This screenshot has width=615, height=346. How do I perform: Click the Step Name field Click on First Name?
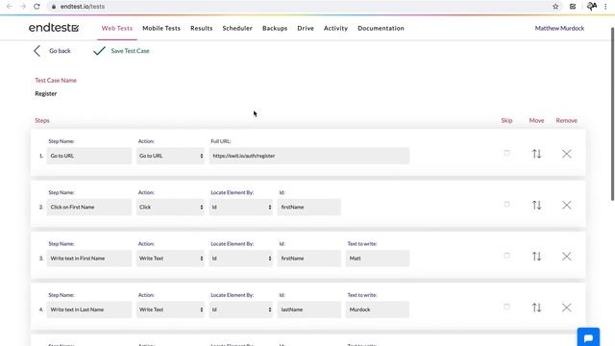[x=89, y=208]
